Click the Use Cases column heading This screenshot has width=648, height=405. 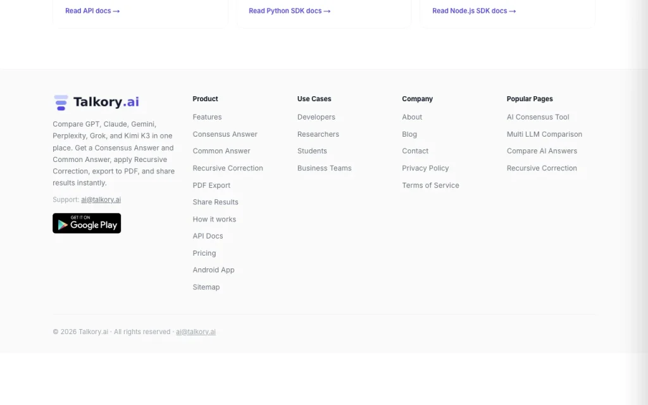pyautogui.click(x=314, y=99)
